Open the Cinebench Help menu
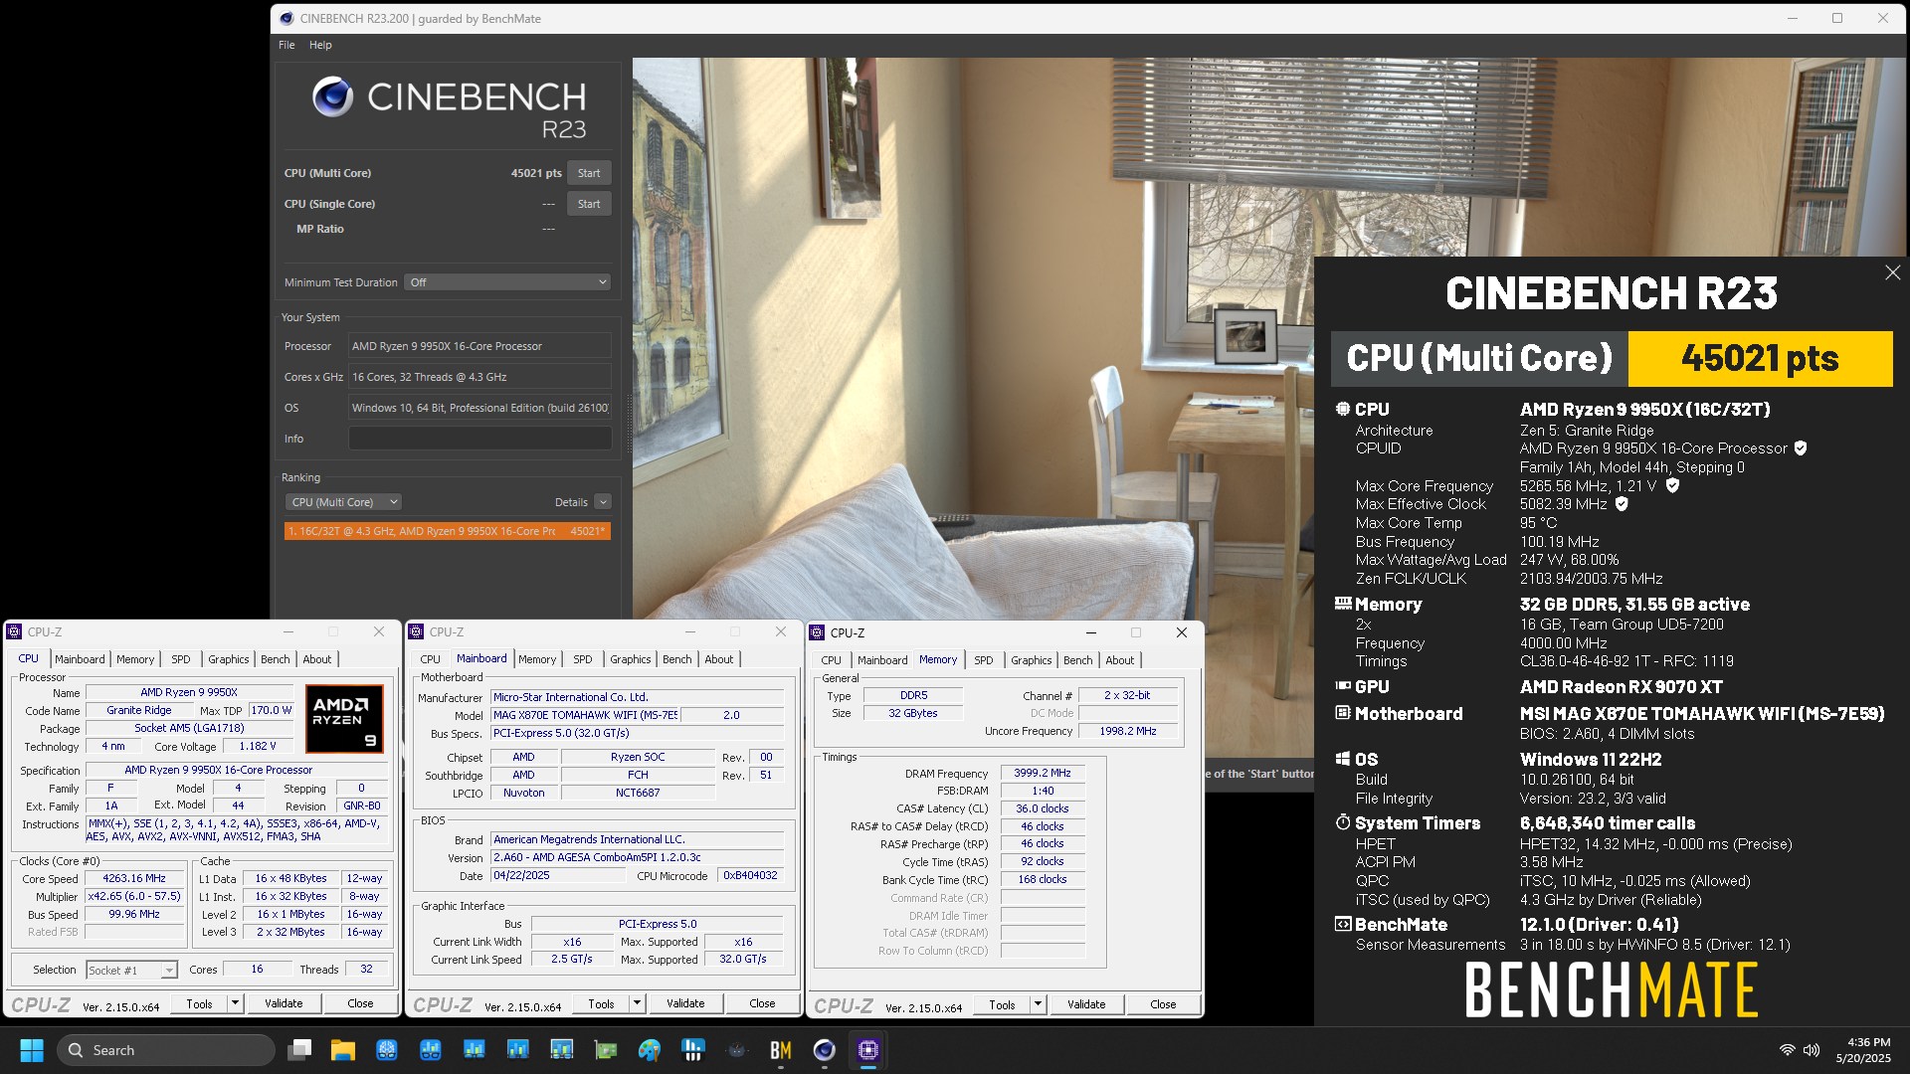This screenshot has height=1074, width=1910. click(320, 45)
